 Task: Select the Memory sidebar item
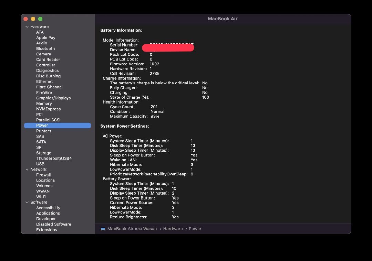coord(44,104)
